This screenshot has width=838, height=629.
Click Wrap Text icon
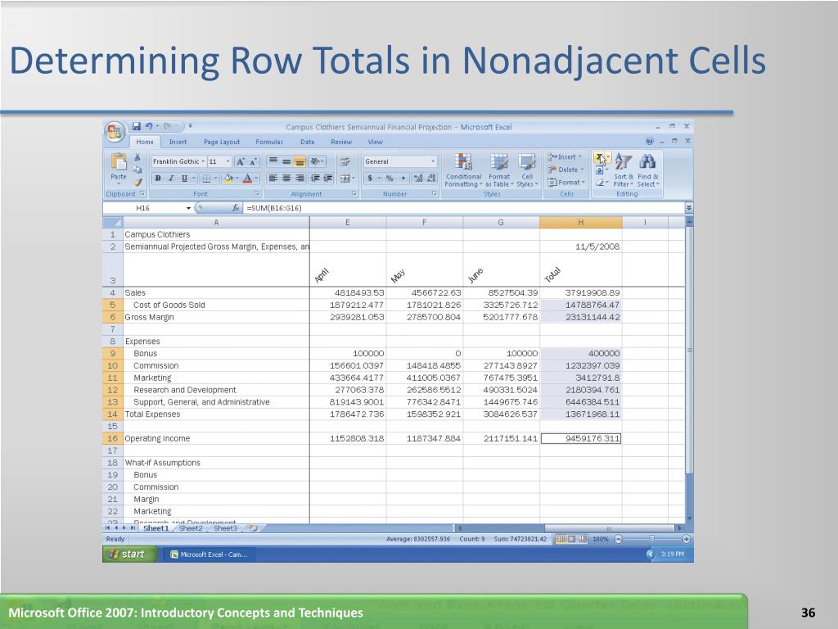point(345,161)
